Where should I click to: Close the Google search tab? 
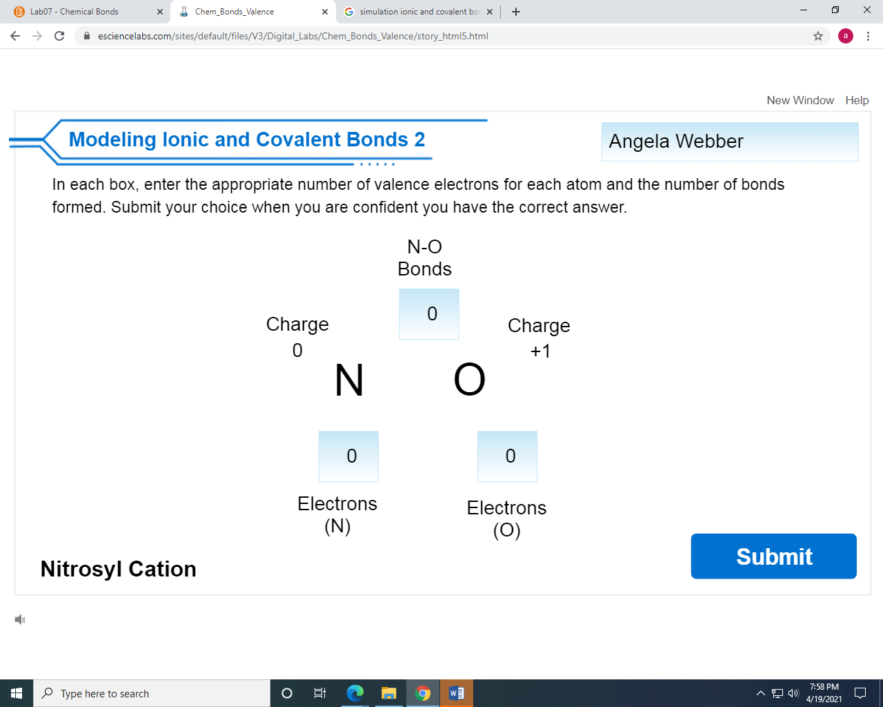(x=490, y=12)
